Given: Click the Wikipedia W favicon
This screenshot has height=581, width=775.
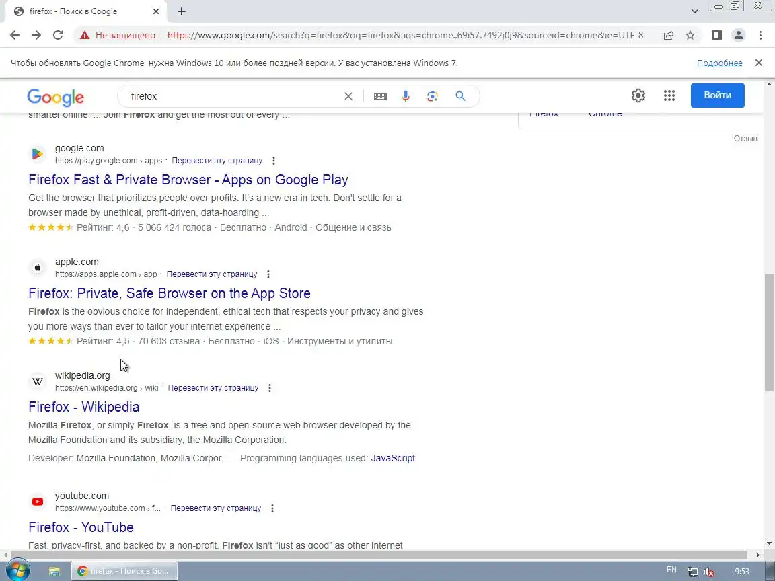Looking at the screenshot, I should click(38, 381).
